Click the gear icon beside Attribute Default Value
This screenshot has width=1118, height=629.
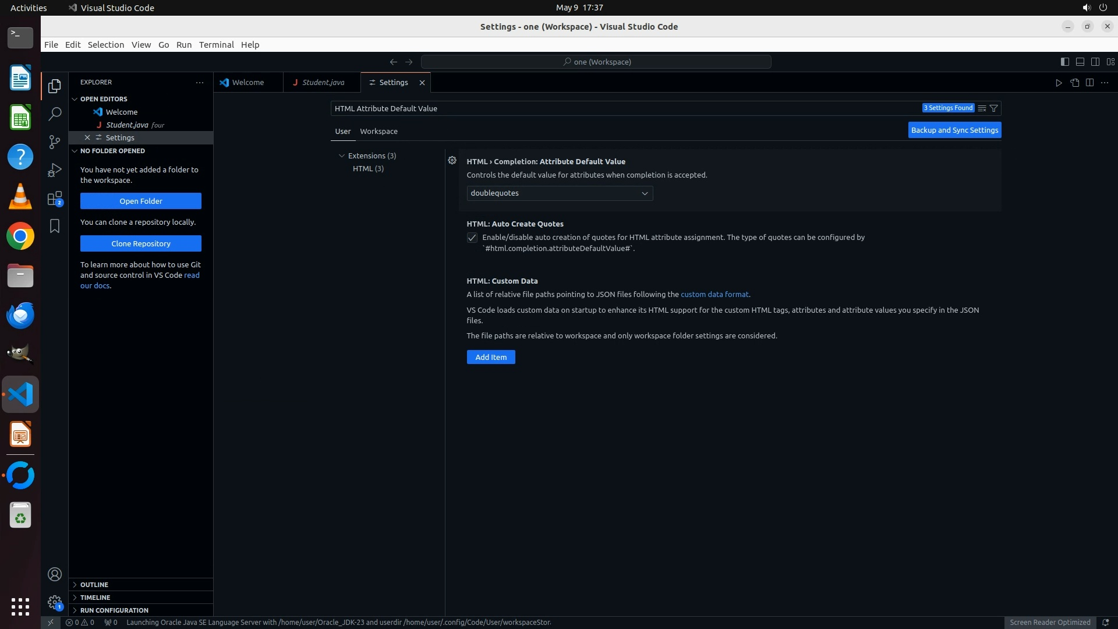pos(452,160)
